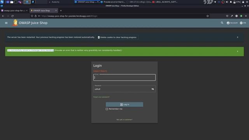Click the white file manager taskbar icon
The image size is (249, 140).
(x=12, y=2)
